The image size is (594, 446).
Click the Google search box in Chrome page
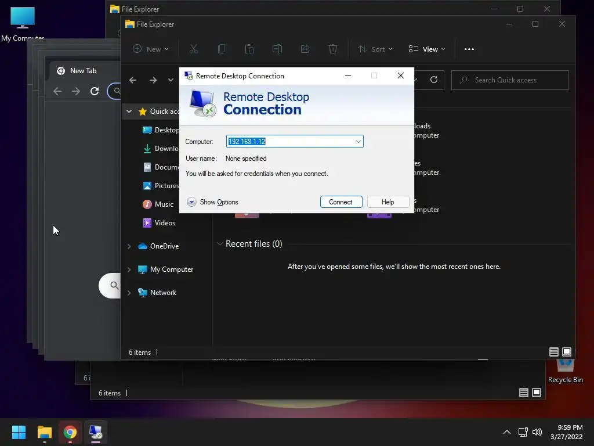[x=110, y=285]
